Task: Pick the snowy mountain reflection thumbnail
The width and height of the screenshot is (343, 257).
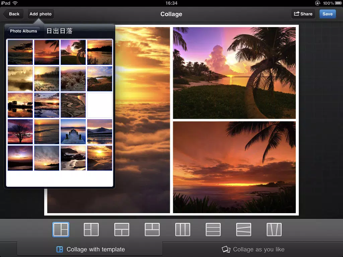Action: click(x=100, y=132)
